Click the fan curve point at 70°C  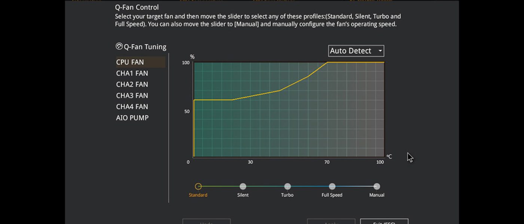pos(327,62)
